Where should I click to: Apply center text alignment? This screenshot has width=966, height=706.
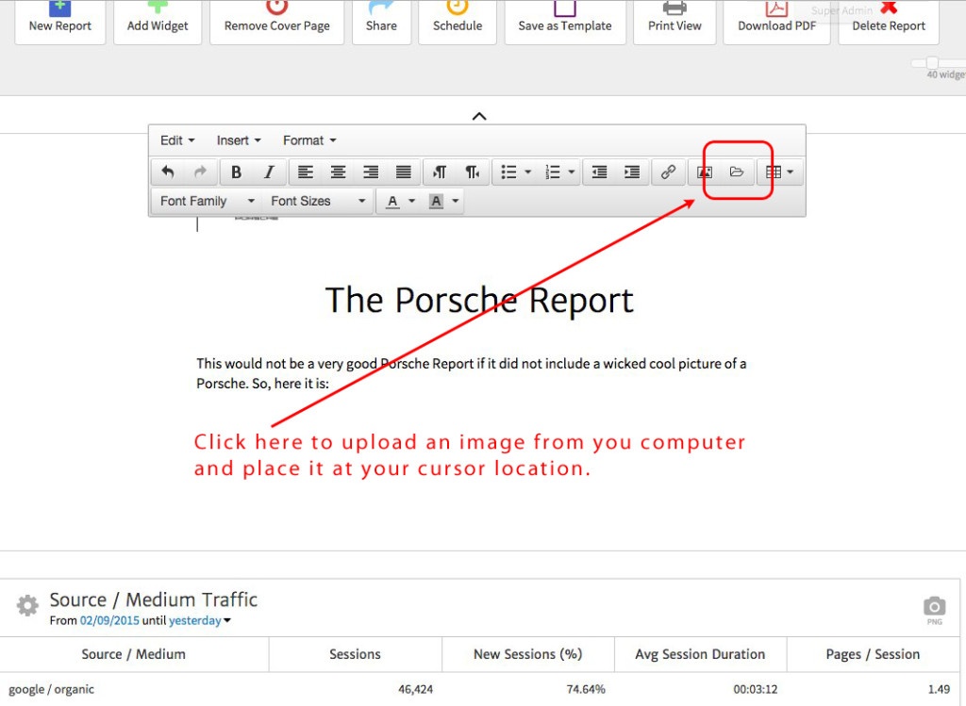click(337, 172)
